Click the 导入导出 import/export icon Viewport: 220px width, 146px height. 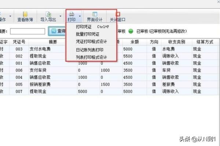click(x=48, y=14)
